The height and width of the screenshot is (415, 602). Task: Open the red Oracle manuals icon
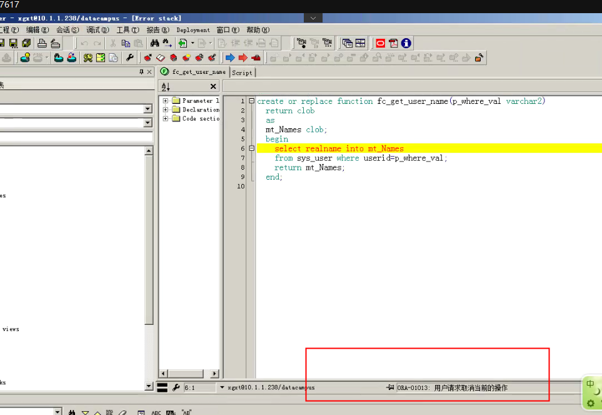tap(381, 43)
